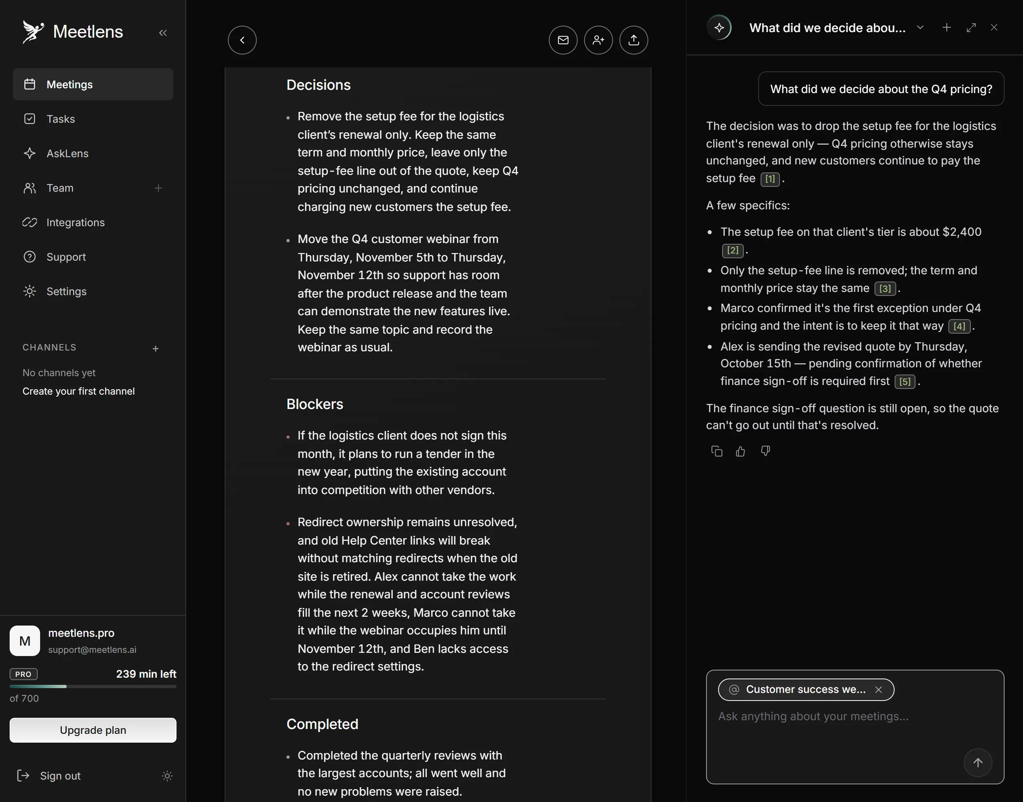Give the answer a thumbs up
The image size is (1023, 802).
click(741, 451)
